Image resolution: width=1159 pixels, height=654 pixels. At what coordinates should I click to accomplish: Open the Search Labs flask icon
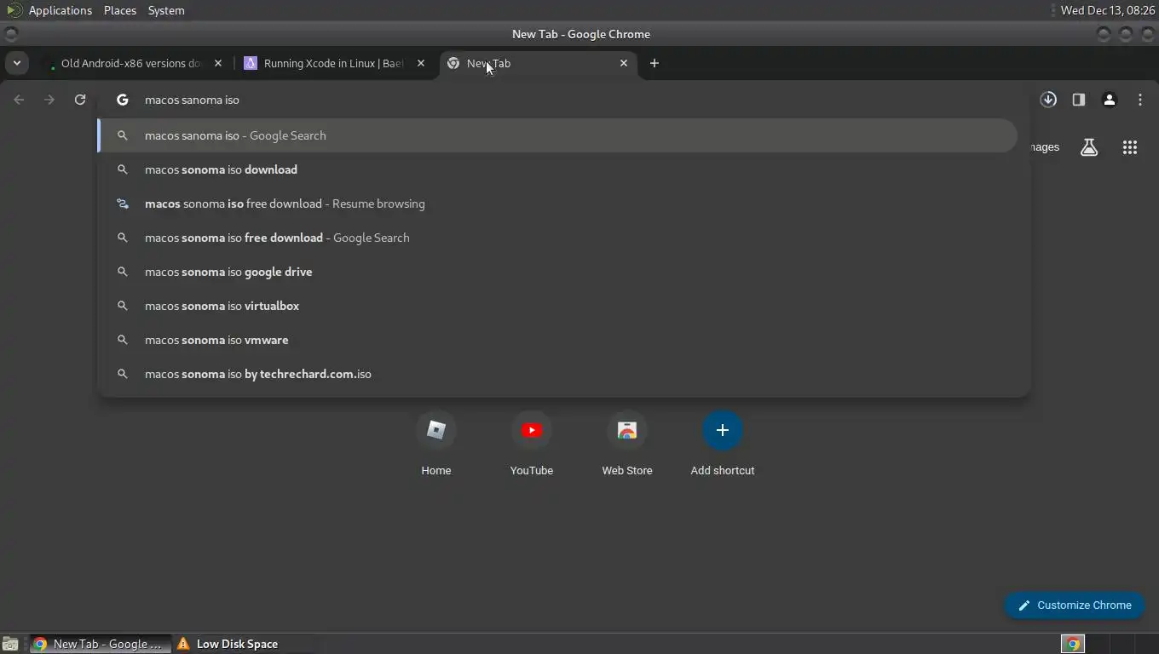click(x=1089, y=147)
